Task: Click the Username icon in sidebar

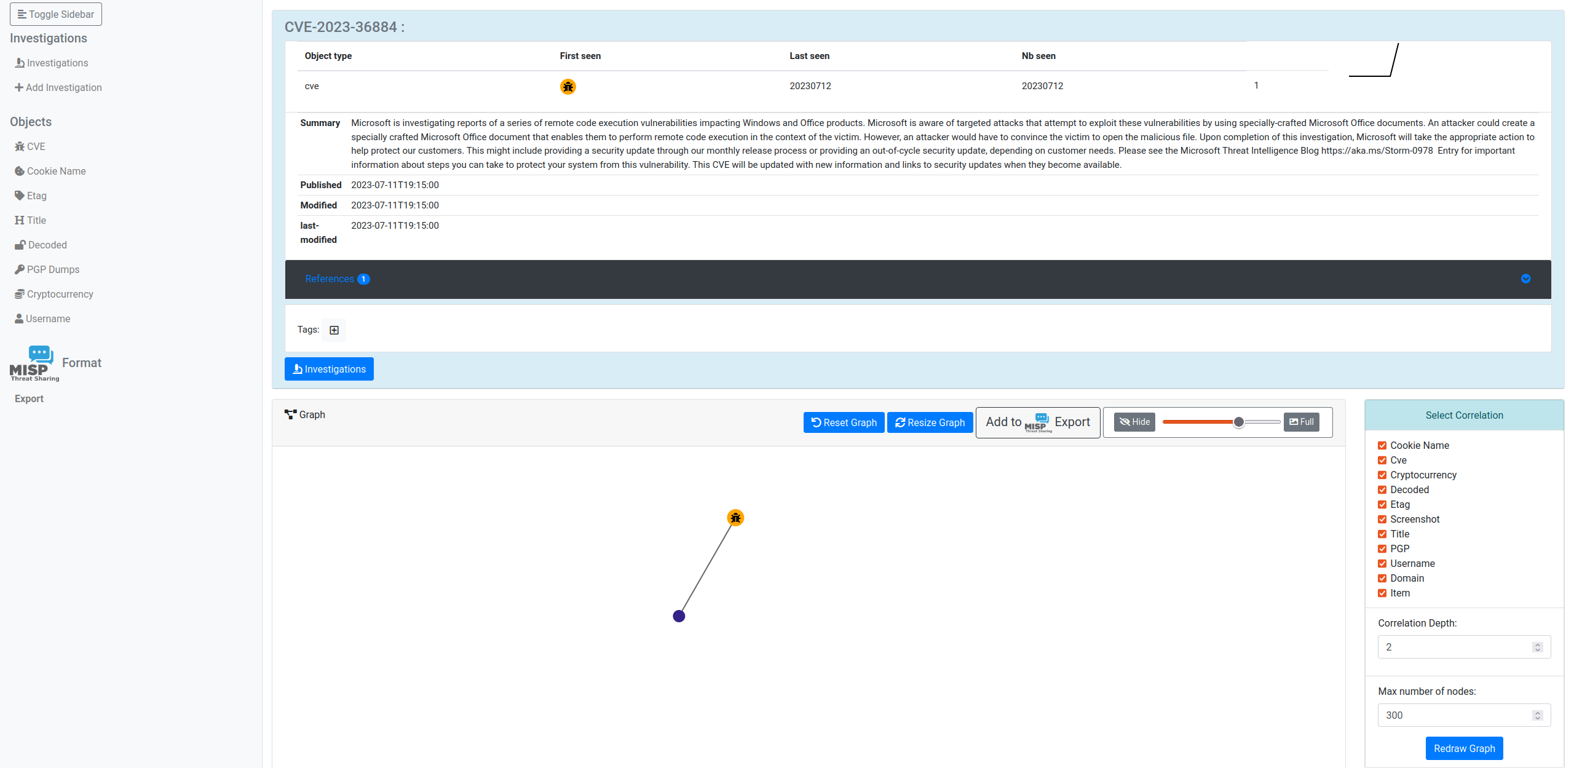Action: point(19,319)
